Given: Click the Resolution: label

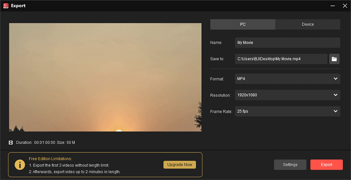Looking at the screenshot, I should [x=220, y=95].
